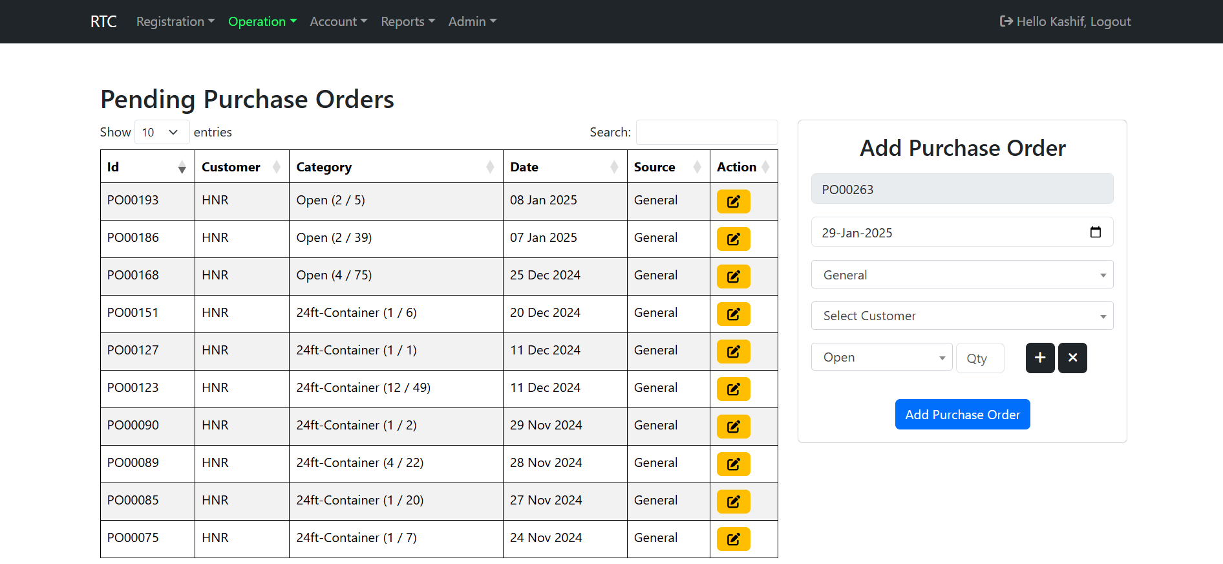Edit the PO00090 order row

pos(733,426)
